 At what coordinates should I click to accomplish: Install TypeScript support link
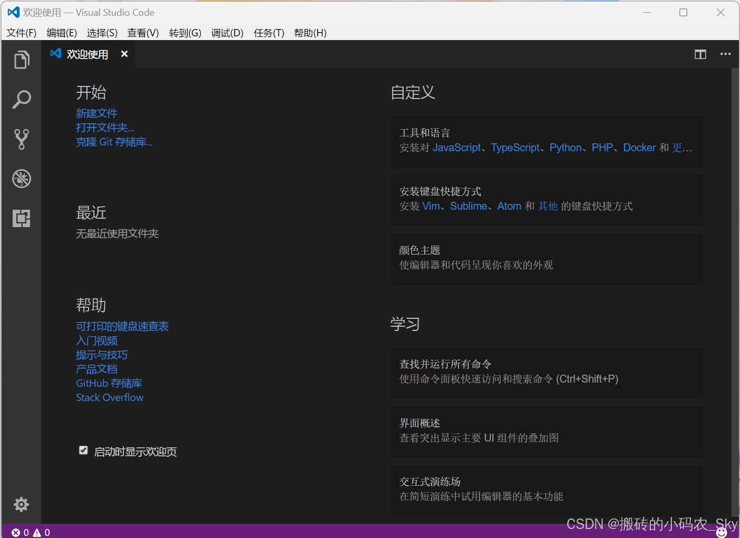tap(515, 148)
